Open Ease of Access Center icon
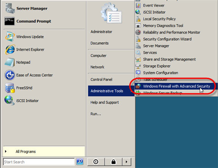Viewport: 218px width, 168px height. click(x=9, y=75)
